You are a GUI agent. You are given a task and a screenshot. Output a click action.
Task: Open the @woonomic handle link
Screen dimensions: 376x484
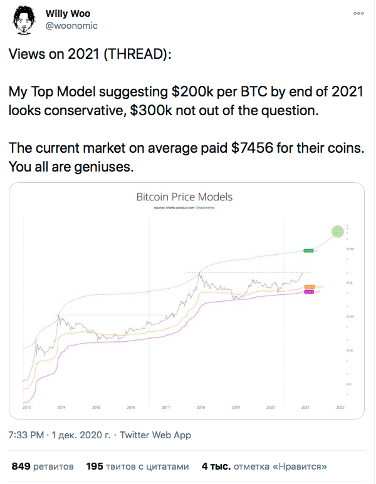[x=71, y=26]
